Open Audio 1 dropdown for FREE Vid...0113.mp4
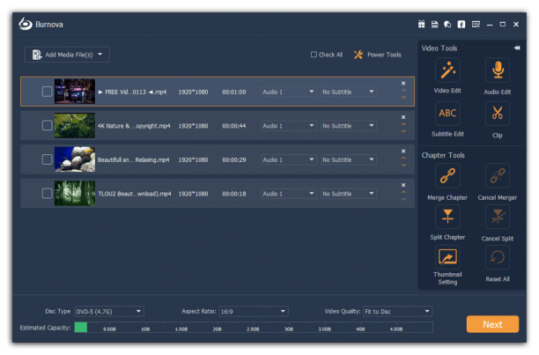This screenshot has height=355, width=539. click(288, 92)
